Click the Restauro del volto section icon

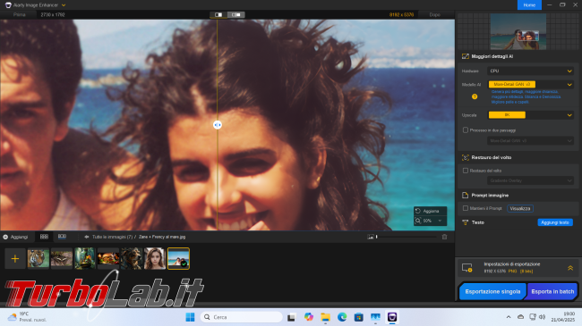coord(465,157)
